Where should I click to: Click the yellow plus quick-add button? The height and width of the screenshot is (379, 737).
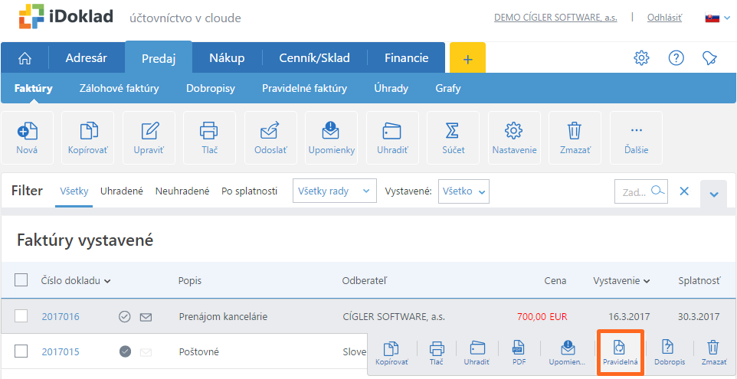point(467,58)
